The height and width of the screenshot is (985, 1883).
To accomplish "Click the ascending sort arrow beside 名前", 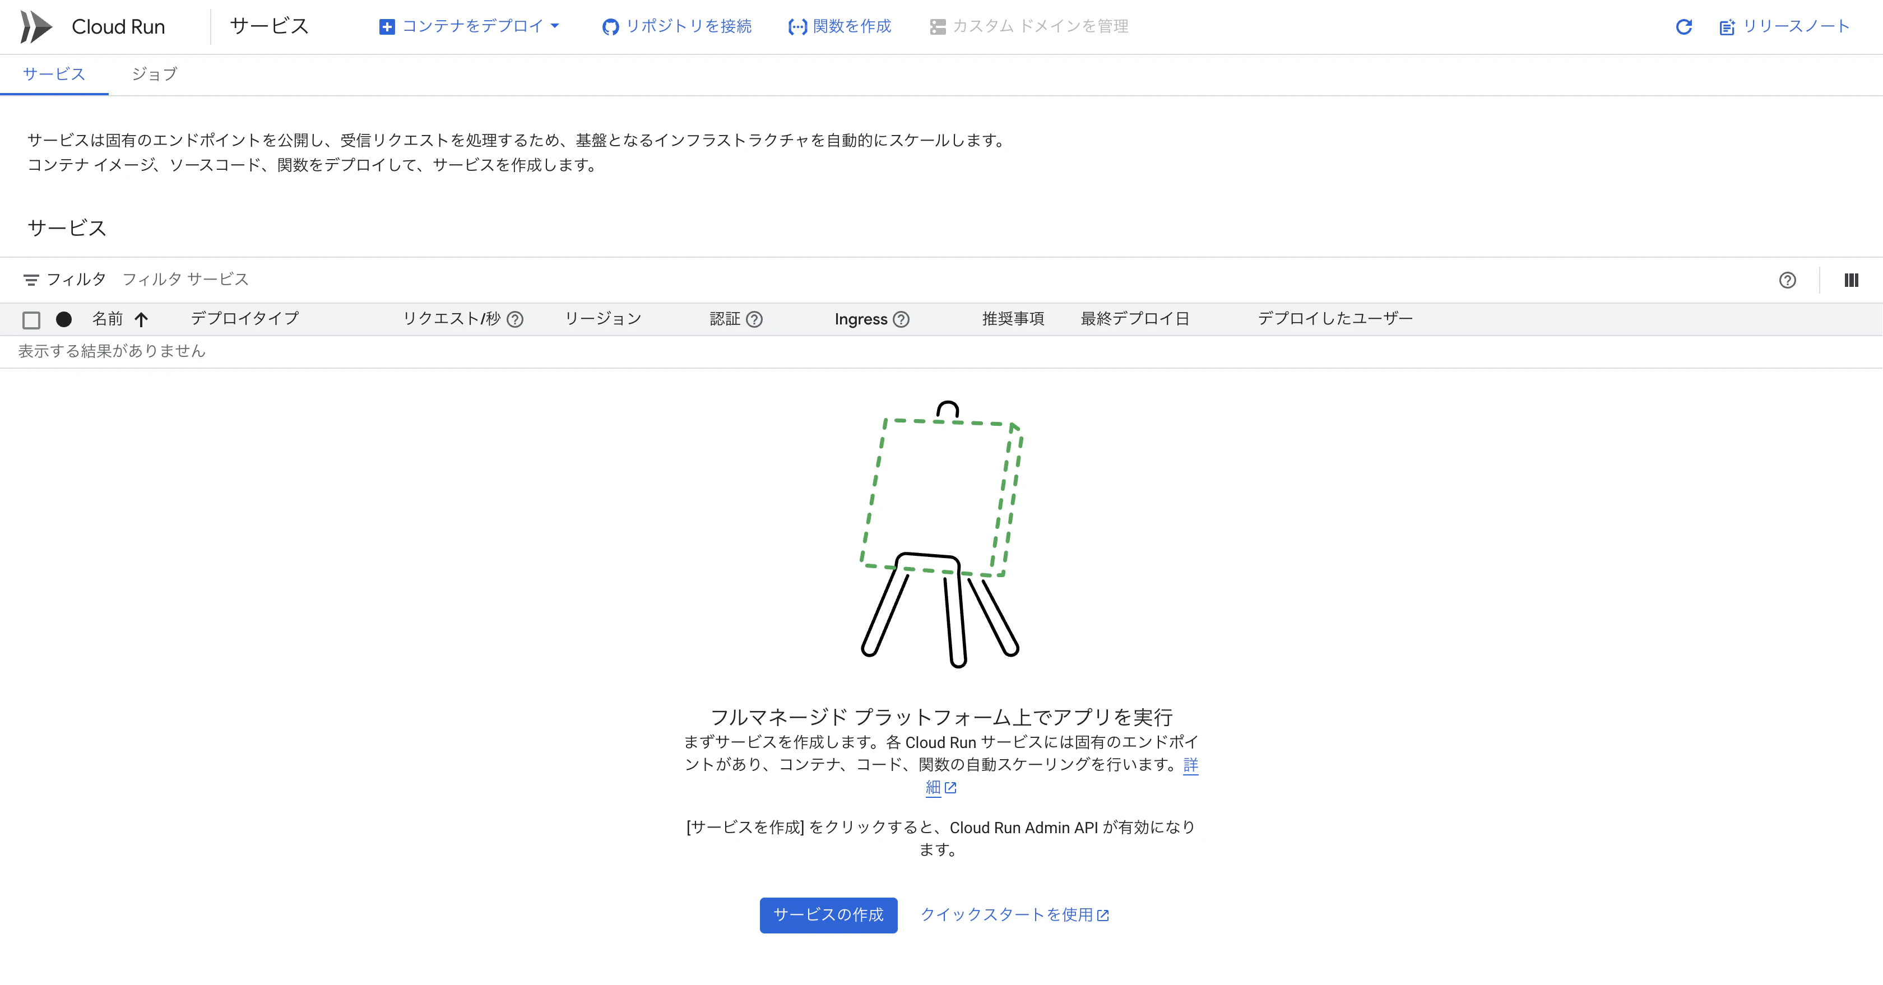I will pyautogui.click(x=141, y=319).
